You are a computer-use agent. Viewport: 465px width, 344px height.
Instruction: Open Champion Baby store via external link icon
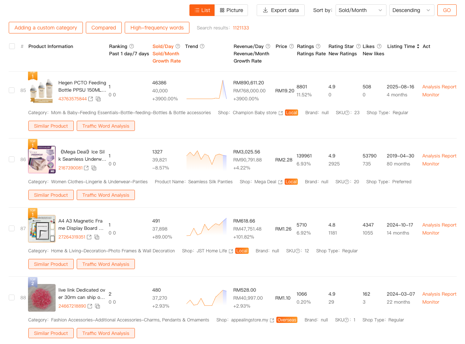(280, 113)
